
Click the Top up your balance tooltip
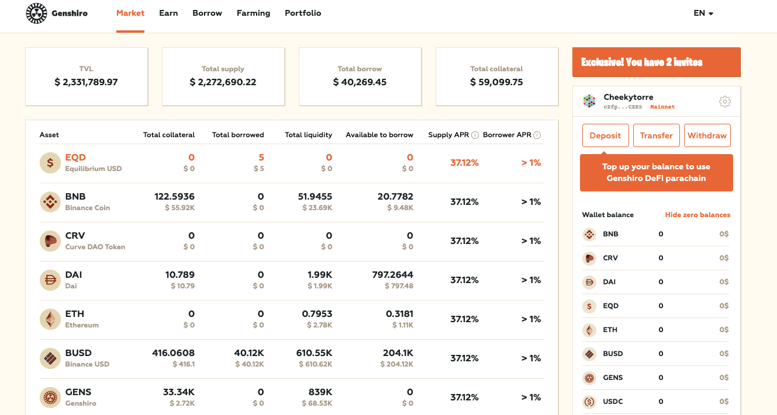pyautogui.click(x=657, y=173)
